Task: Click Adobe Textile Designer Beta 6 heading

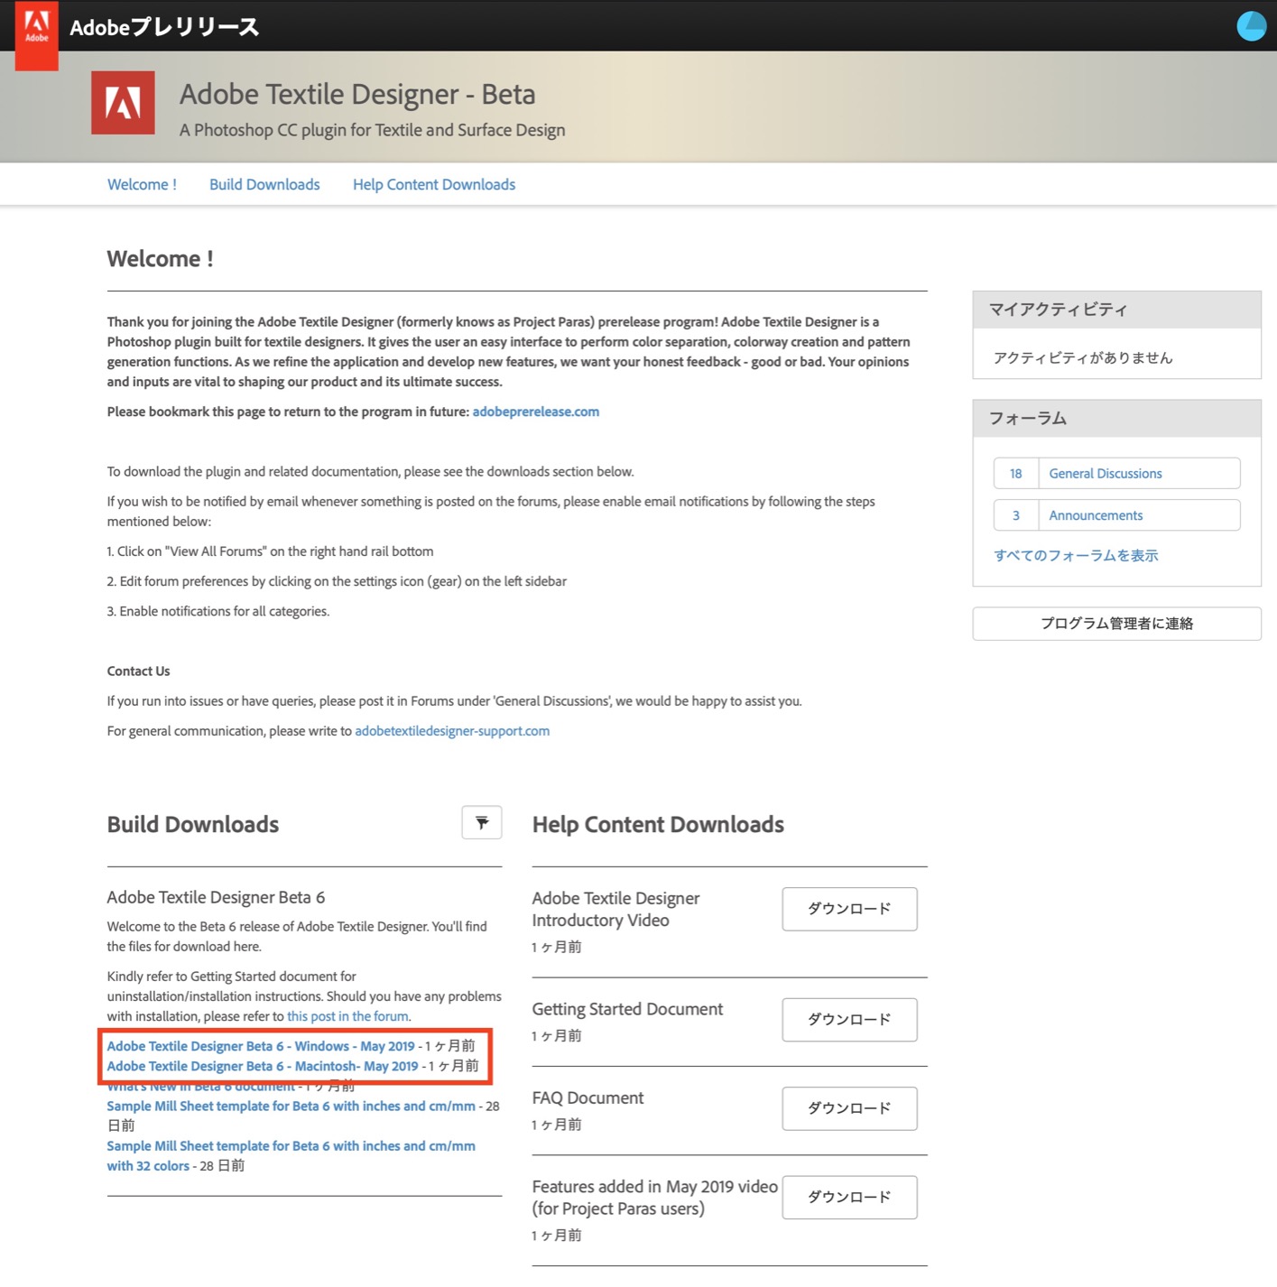Action: 216,897
